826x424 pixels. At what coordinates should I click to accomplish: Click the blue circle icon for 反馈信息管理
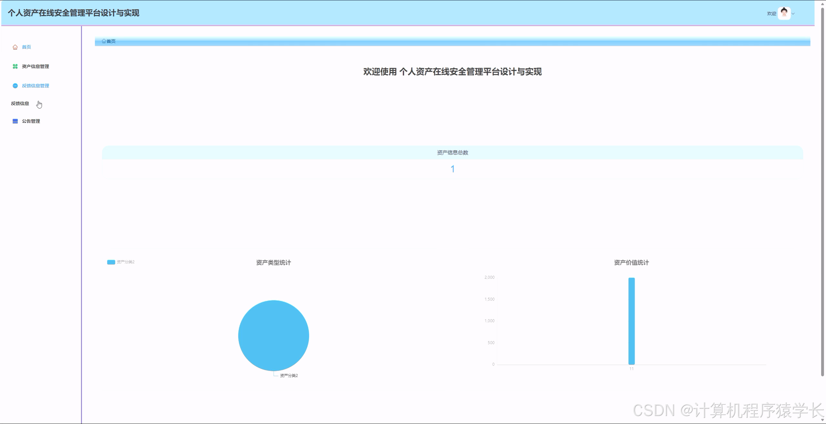(15, 86)
